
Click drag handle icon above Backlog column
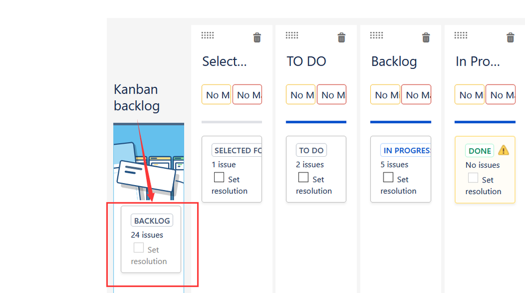(376, 35)
